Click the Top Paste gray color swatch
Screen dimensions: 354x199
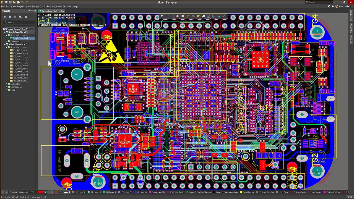[277, 192]
